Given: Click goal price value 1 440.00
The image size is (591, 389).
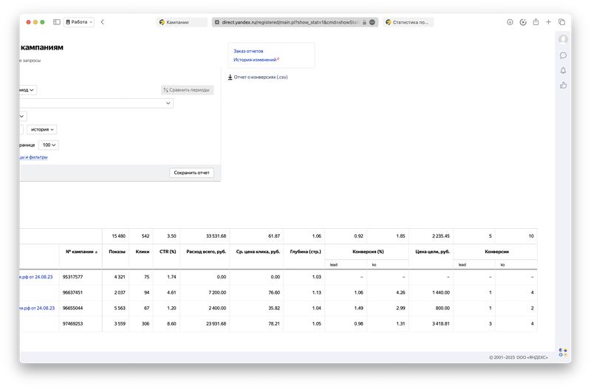Looking at the screenshot, I should 441,292.
